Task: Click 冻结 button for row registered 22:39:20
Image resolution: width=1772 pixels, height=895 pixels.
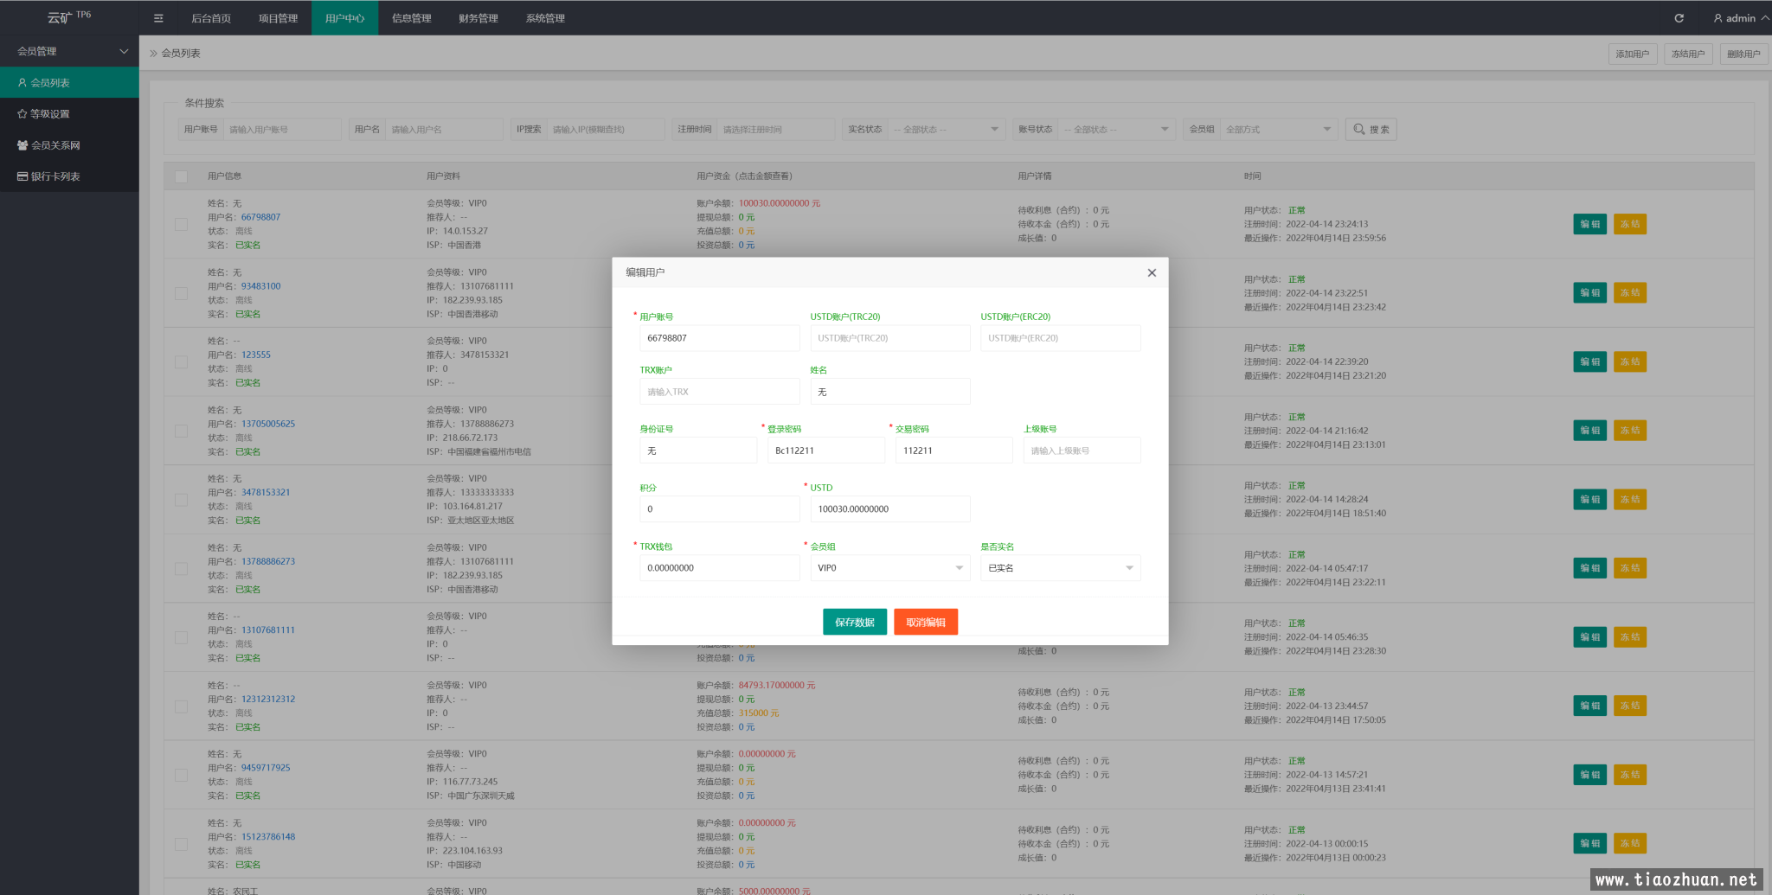Action: (x=1630, y=361)
